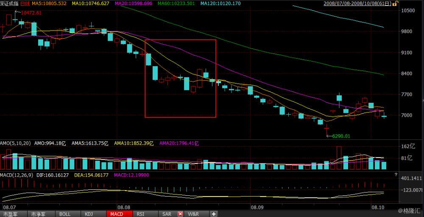424x217 pixels.
Task: Switch to the W&R indicator tab
Action: click(193, 214)
